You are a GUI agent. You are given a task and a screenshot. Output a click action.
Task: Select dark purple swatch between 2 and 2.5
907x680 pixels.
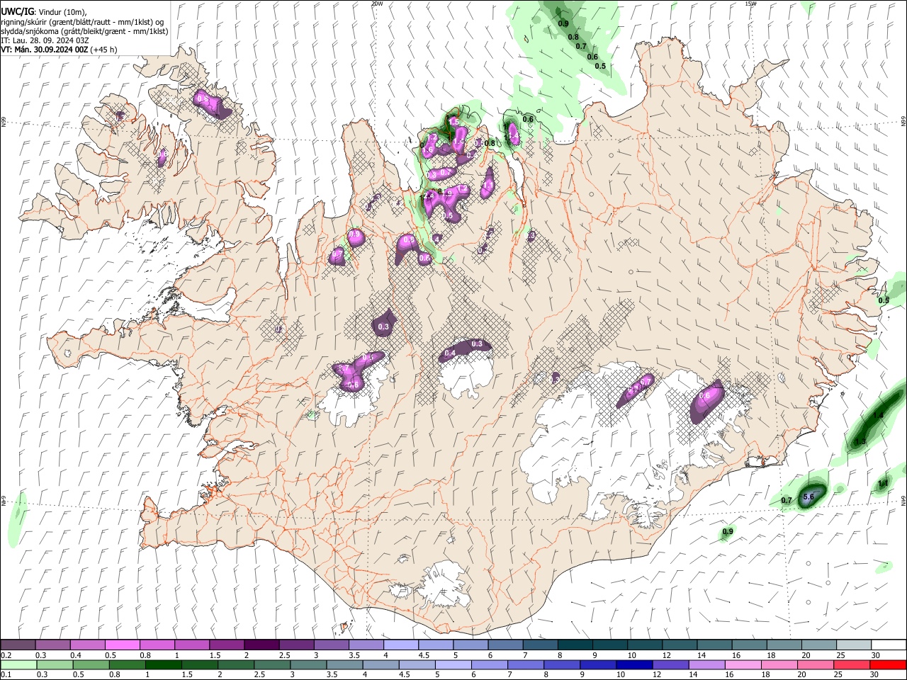pyautogui.click(x=261, y=645)
